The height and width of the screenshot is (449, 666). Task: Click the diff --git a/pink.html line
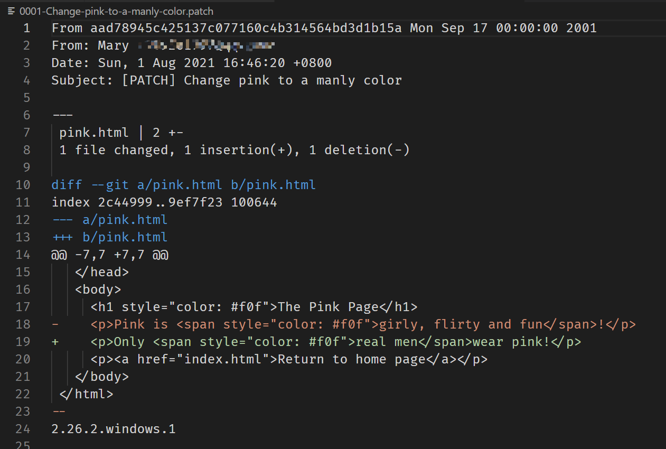(x=183, y=185)
